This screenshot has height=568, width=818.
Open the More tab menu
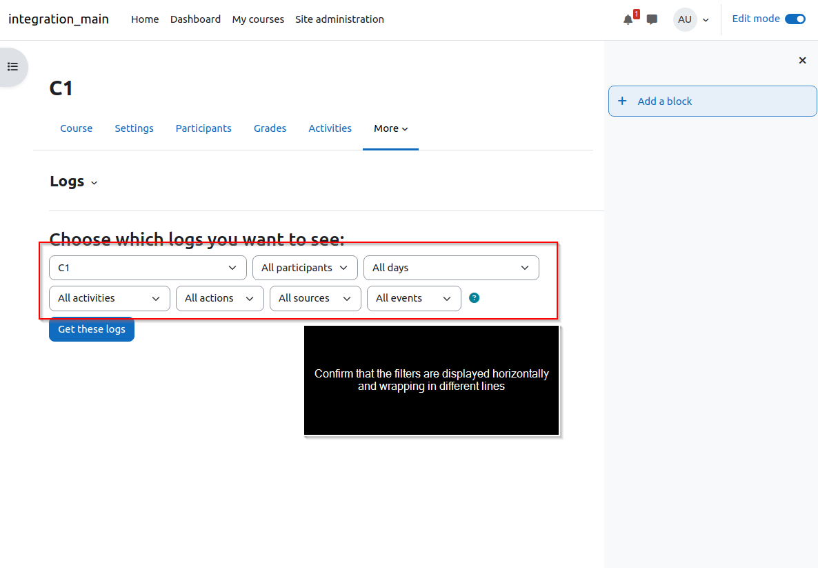coord(391,128)
